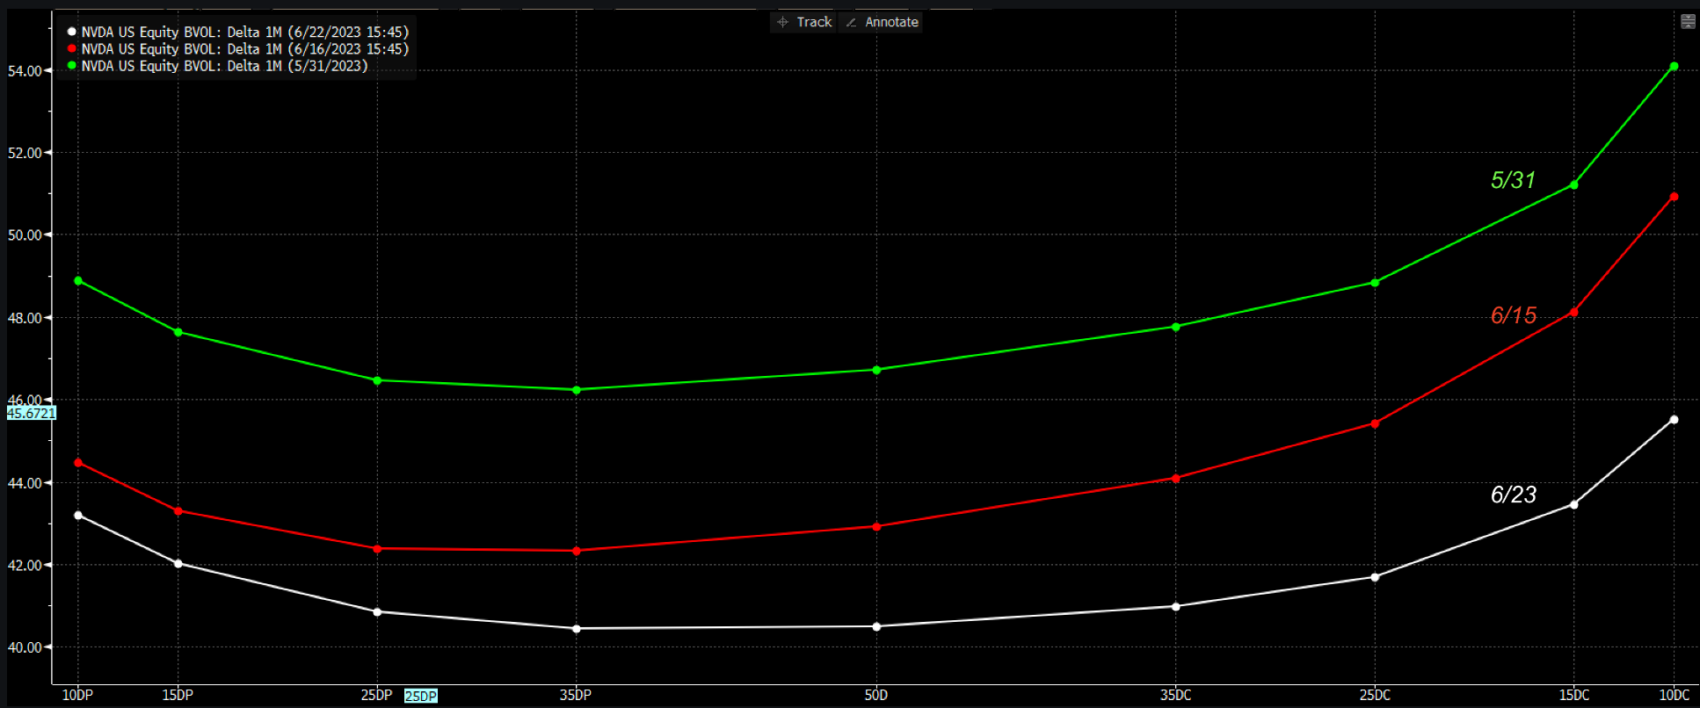Image resolution: width=1700 pixels, height=708 pixels.
Task: Pick the red curve data point at 35DC
Action: tap(1176, 479)
